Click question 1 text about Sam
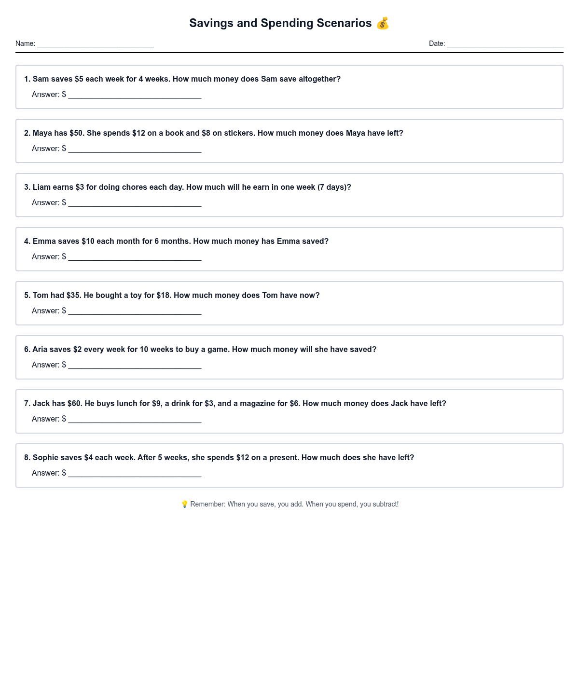 pos(182,79)
